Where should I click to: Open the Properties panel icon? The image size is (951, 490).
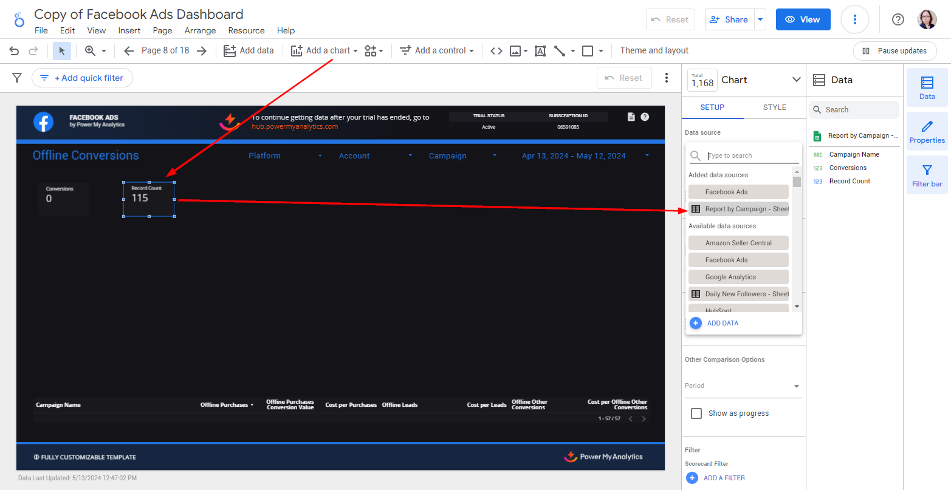[x=927, y=132]
